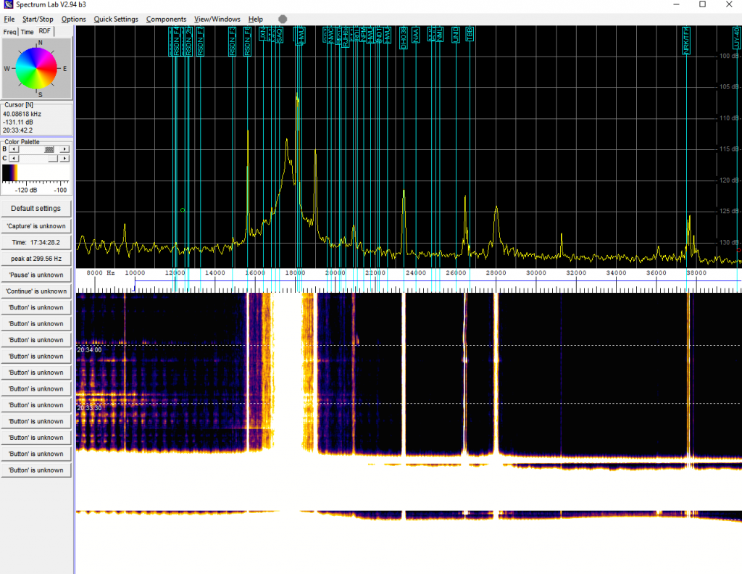This screenshot has height=574, width=742.
Task: Open the Quick Settings menu
Action: tap(116, 19)
